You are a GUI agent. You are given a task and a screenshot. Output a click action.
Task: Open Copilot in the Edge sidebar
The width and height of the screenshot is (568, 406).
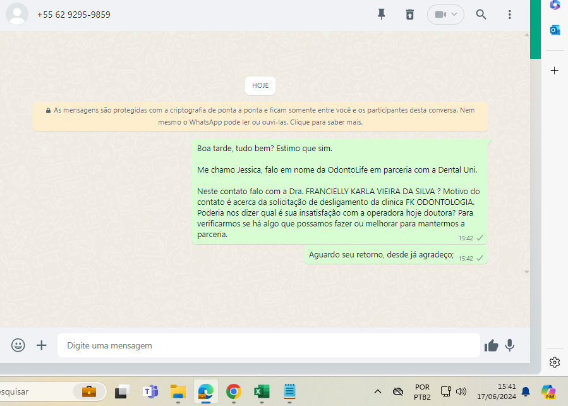[x=555, y=6]
